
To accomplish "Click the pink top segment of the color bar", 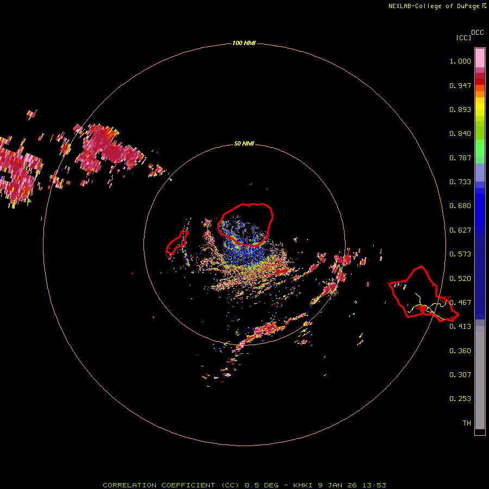I will tap(480, 58).
